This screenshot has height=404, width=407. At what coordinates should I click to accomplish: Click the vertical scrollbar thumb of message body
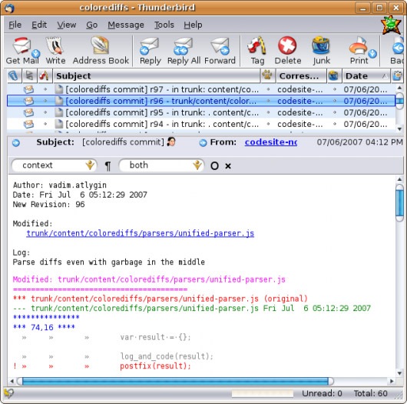(x=399, y=203)
